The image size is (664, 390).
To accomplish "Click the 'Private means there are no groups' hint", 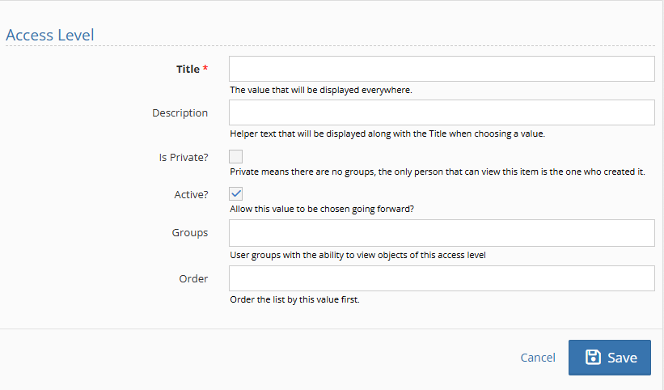I will point(438,172).
